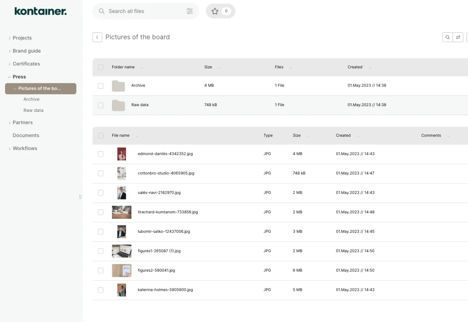Expand the Certificates chevron
Image resolution: width=468 pixels, height=322 pixels.
pyautogui.click(x=9, y=64)
